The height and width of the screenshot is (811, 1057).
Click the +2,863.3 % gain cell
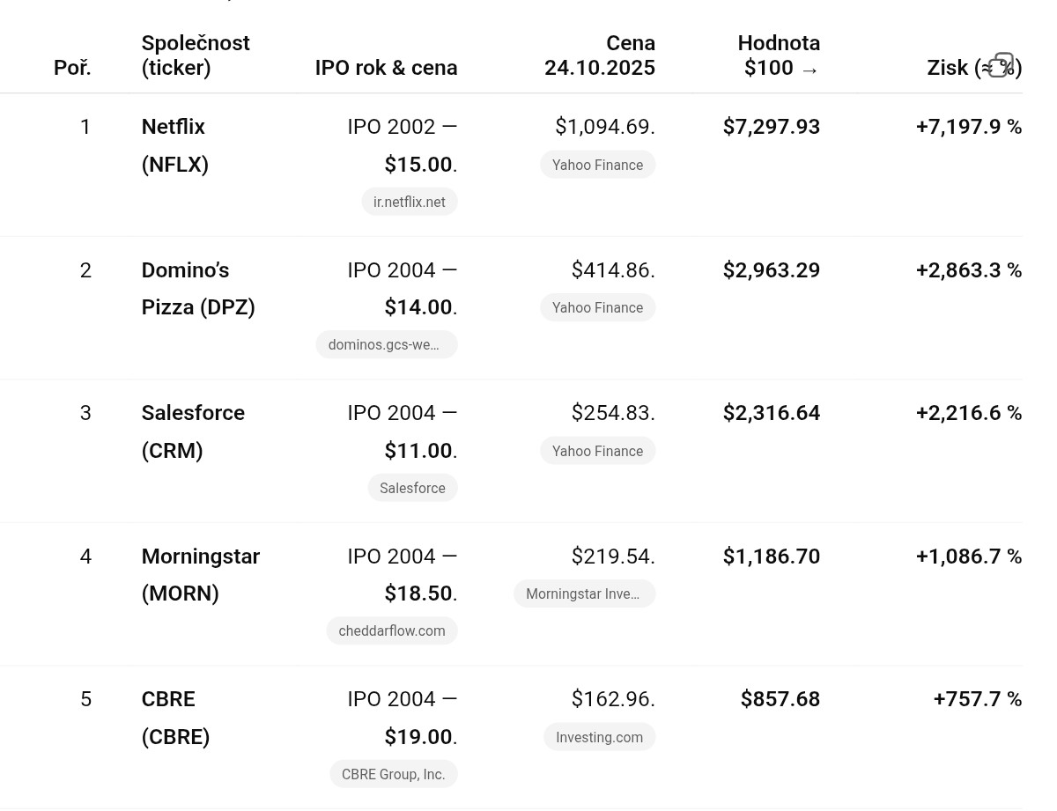(x=968, y=270)
